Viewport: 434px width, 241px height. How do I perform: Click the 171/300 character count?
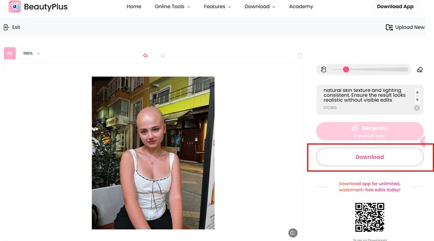[330, 108]
